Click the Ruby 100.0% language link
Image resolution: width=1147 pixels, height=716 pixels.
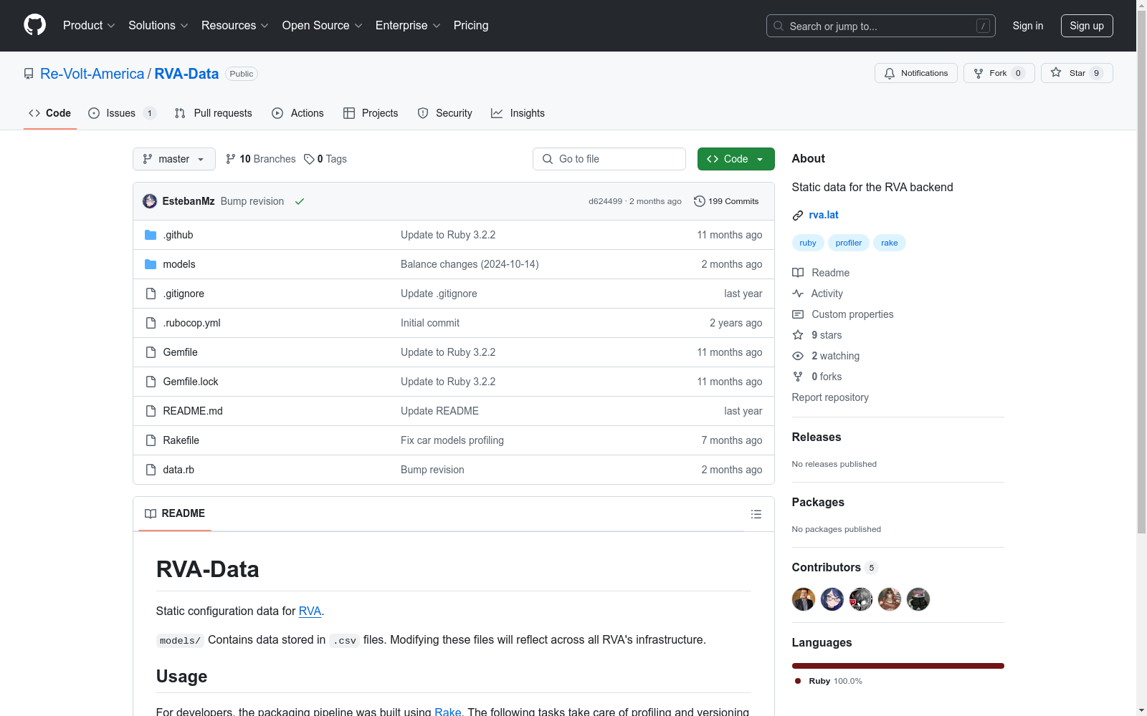(x=828, y=681)
